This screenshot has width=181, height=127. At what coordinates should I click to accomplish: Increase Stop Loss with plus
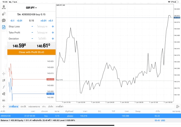[53, 26]
